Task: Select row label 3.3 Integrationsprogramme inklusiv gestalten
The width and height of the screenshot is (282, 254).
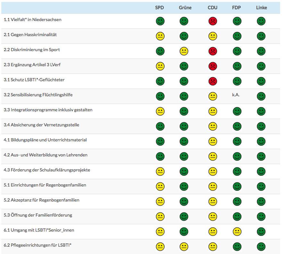Action: click(x=48, y=110)
